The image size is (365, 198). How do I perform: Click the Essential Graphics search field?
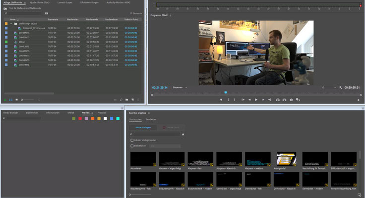point(156,134)
